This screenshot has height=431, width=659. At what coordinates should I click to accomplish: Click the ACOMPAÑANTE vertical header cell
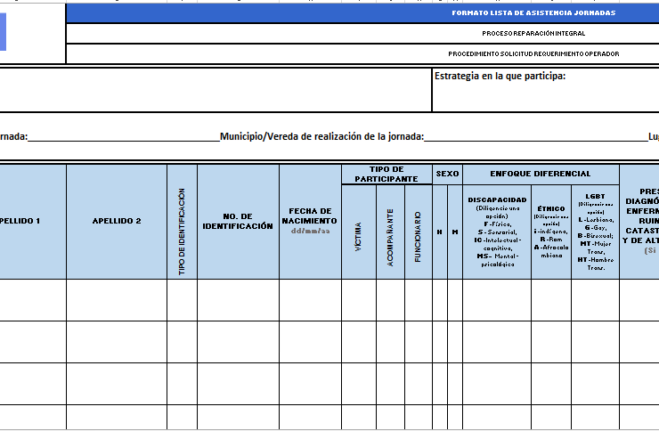pos(390,232)
